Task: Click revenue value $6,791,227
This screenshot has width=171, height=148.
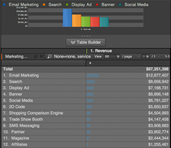Action: coord(158,101)
